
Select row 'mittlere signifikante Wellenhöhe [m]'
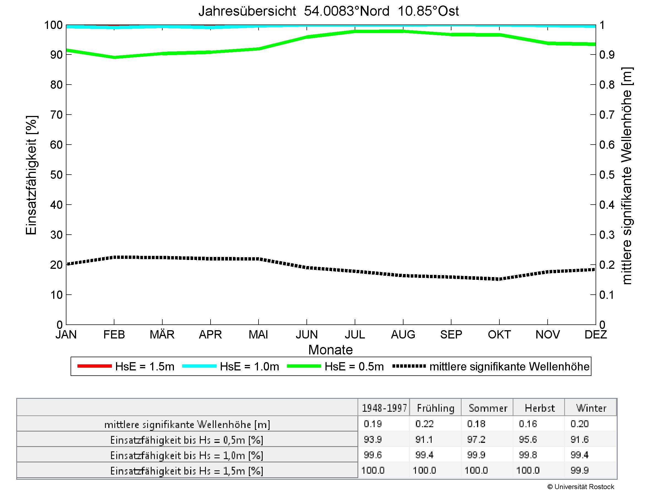(x=187, y=425)
